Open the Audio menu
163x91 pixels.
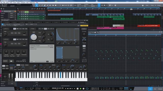tap(18, 3)
